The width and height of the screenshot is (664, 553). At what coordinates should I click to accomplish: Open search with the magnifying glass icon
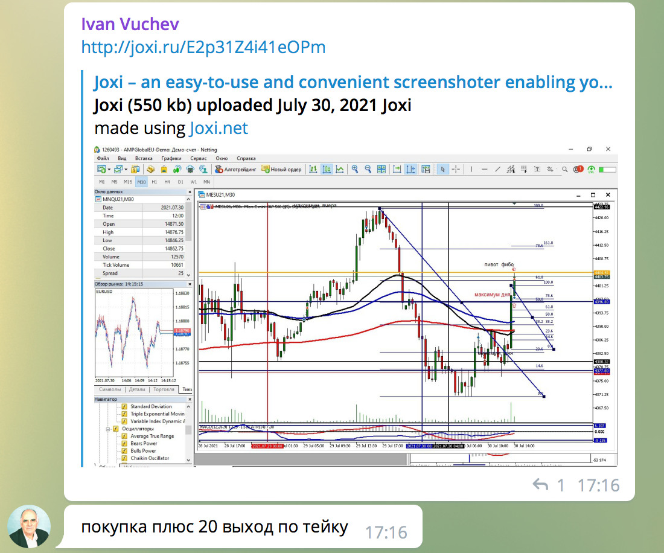(x=565, y=170)
